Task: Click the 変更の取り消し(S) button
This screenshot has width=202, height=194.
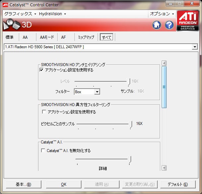Action: (x=140, y=184)
